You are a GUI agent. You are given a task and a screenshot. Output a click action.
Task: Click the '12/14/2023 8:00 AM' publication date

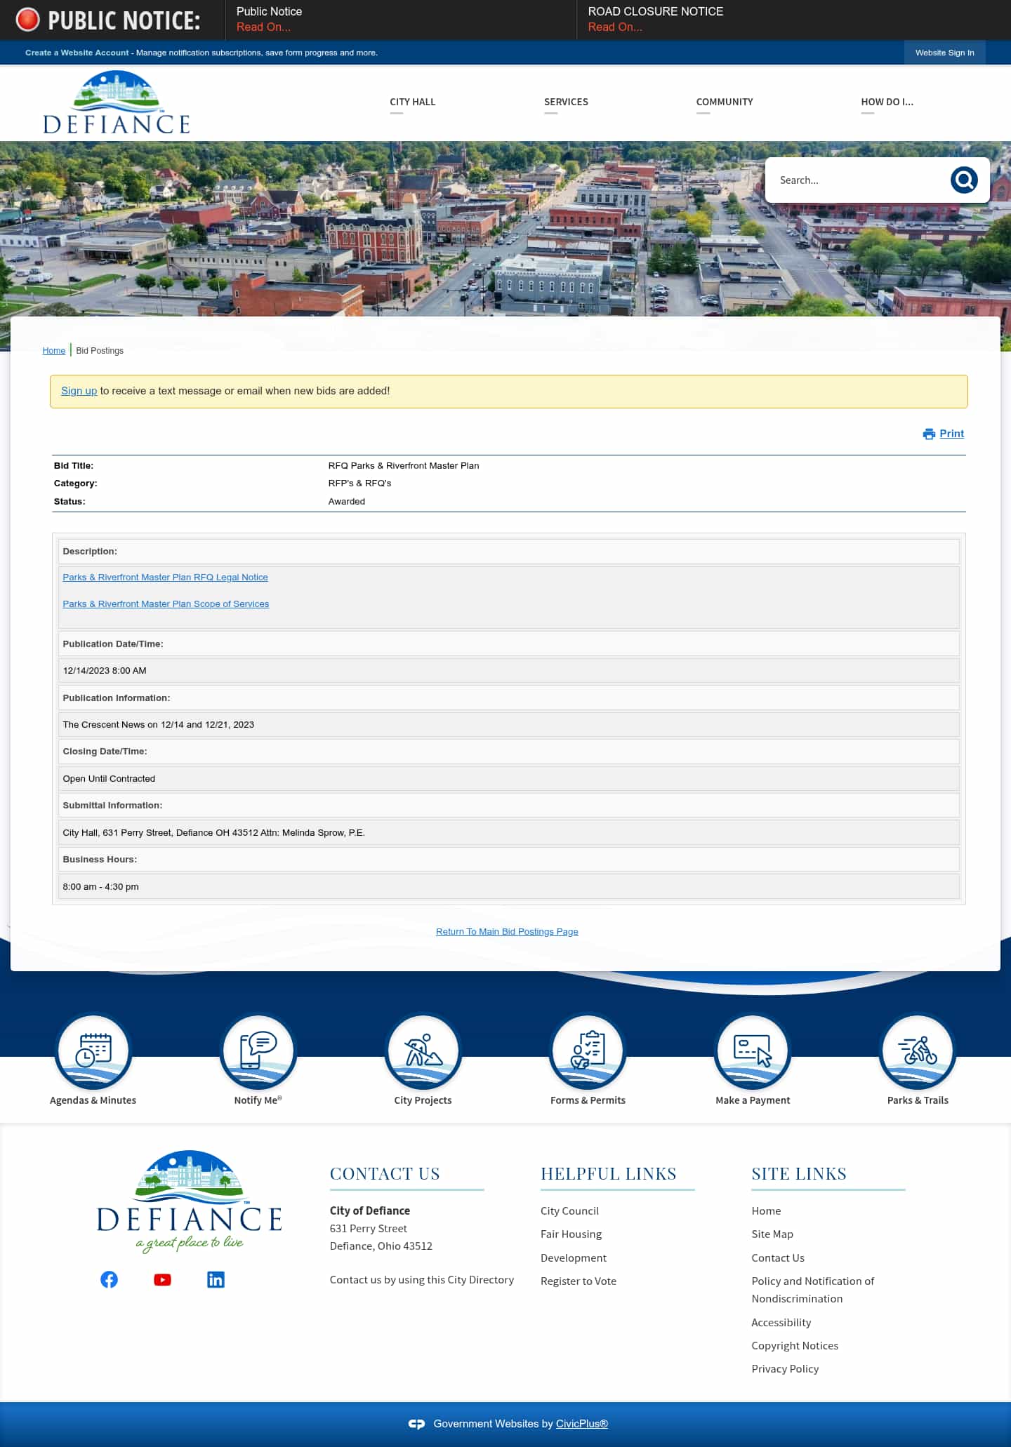tap(105, 670)
